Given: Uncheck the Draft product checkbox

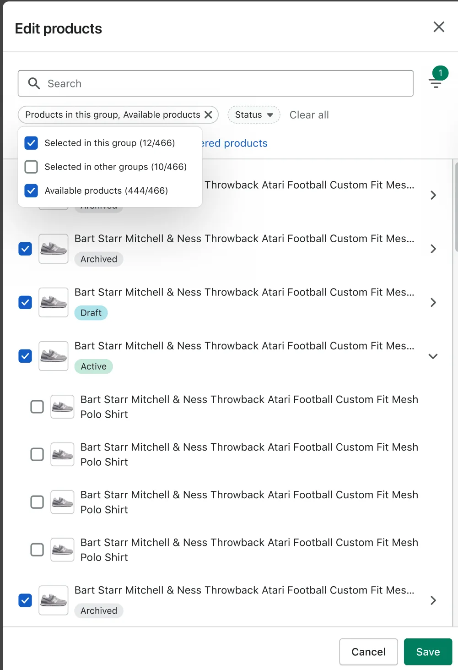Looking at the screenshot, I should click(x=25, y=302).
